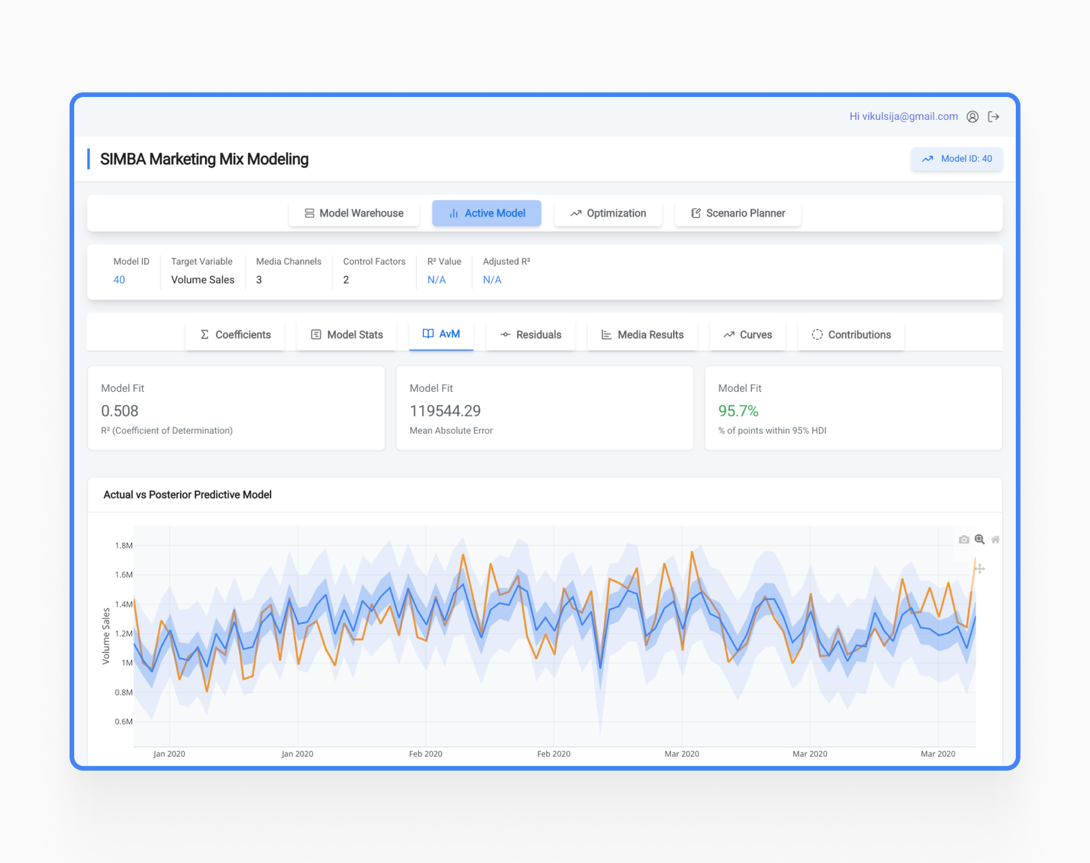Open the Model Warehouse
Image resolution: width=1090 pixels, height=863 pixels.
tap(354, 213)
